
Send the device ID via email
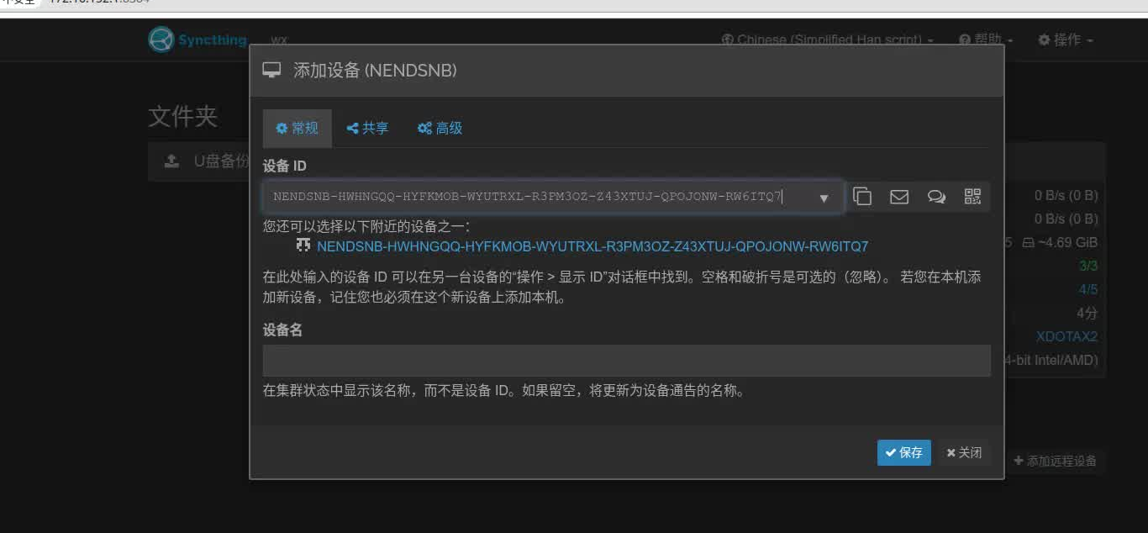(899, 196)
